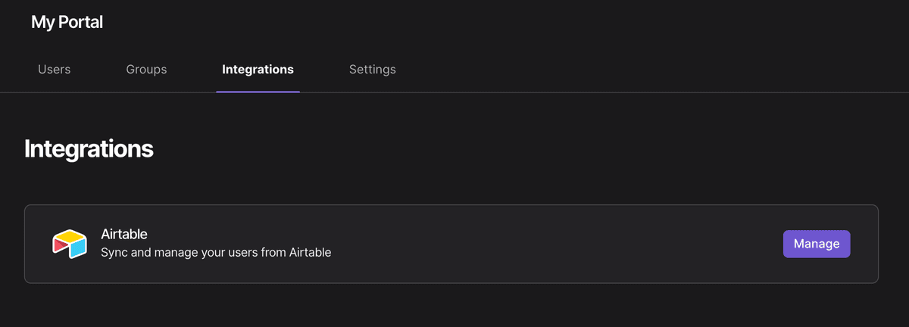Image resolution: width=909 pixels, height=327 pixels.
Task: Click the dark background below the Airtable card
Action: [x=454, y=306]
